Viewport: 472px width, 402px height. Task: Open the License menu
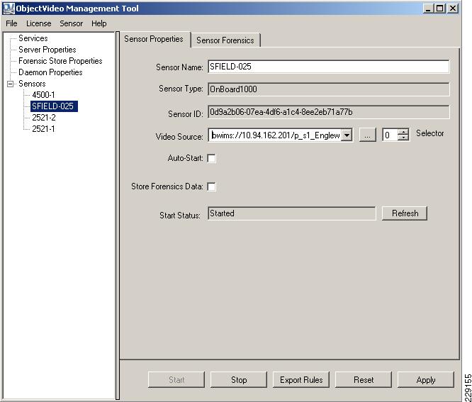tap(38, 23)
